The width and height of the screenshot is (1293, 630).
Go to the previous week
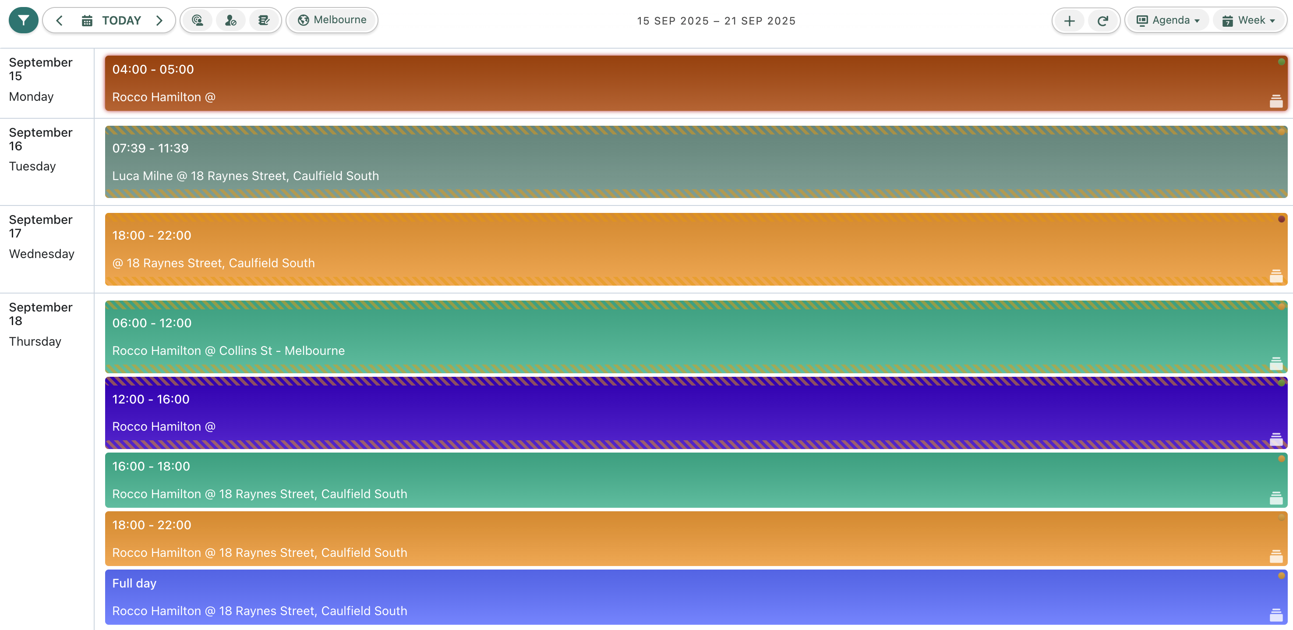point(59,21)
